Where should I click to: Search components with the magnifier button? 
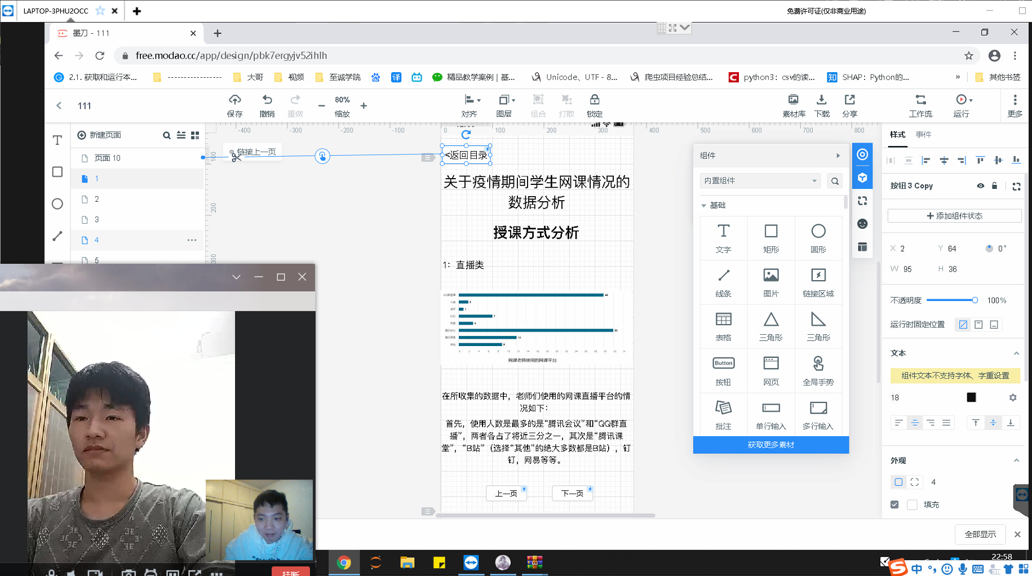pos(835,181)
